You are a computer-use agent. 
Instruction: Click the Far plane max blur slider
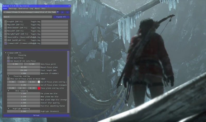point(23,93)
